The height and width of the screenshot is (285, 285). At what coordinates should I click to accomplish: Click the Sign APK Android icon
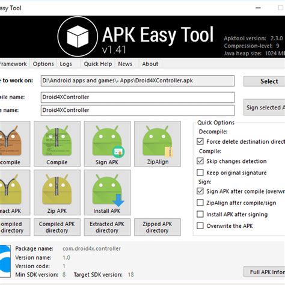pos(108,141)
